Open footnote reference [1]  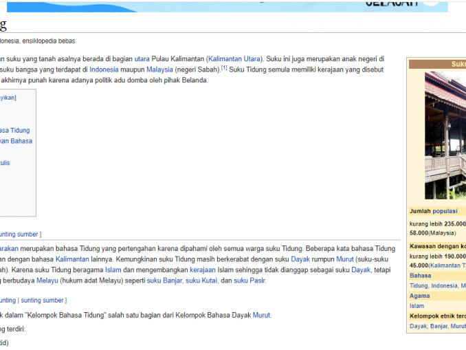coord(224,68)
